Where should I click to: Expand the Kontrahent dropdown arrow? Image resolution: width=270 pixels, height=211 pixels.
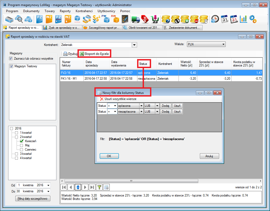click(x=134, y=45)
